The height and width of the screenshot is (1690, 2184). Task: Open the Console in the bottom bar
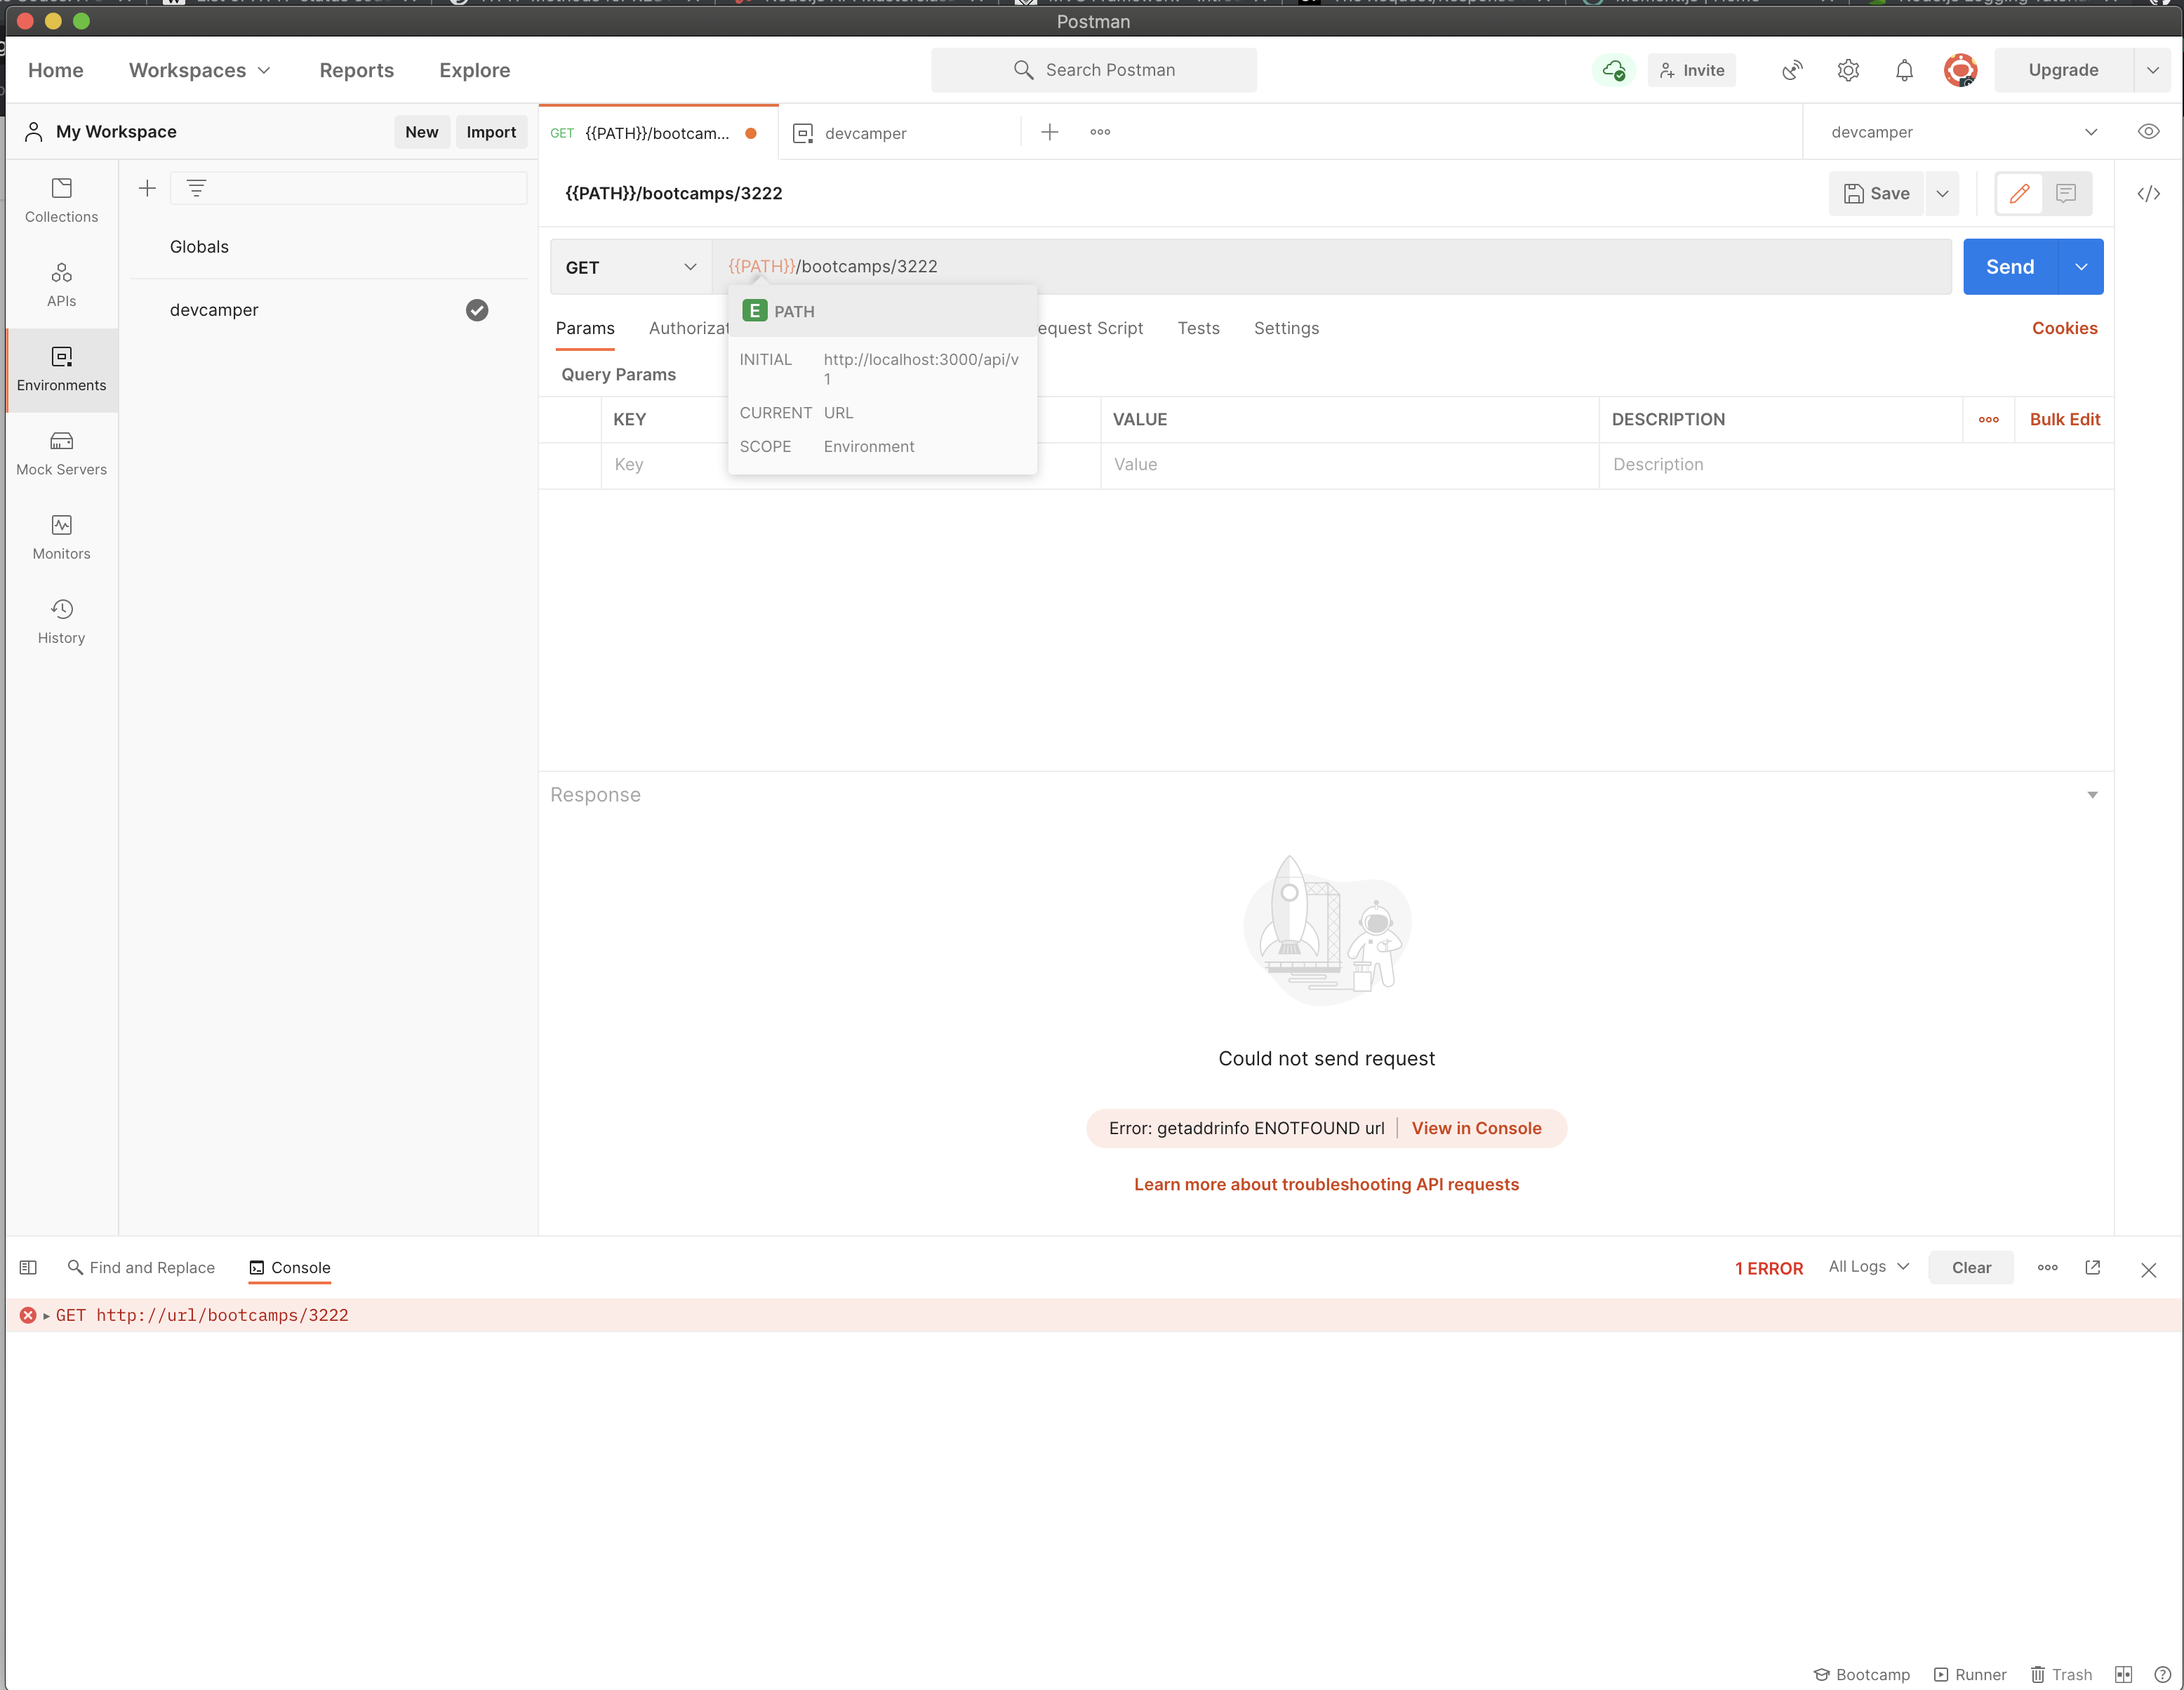288,1267
